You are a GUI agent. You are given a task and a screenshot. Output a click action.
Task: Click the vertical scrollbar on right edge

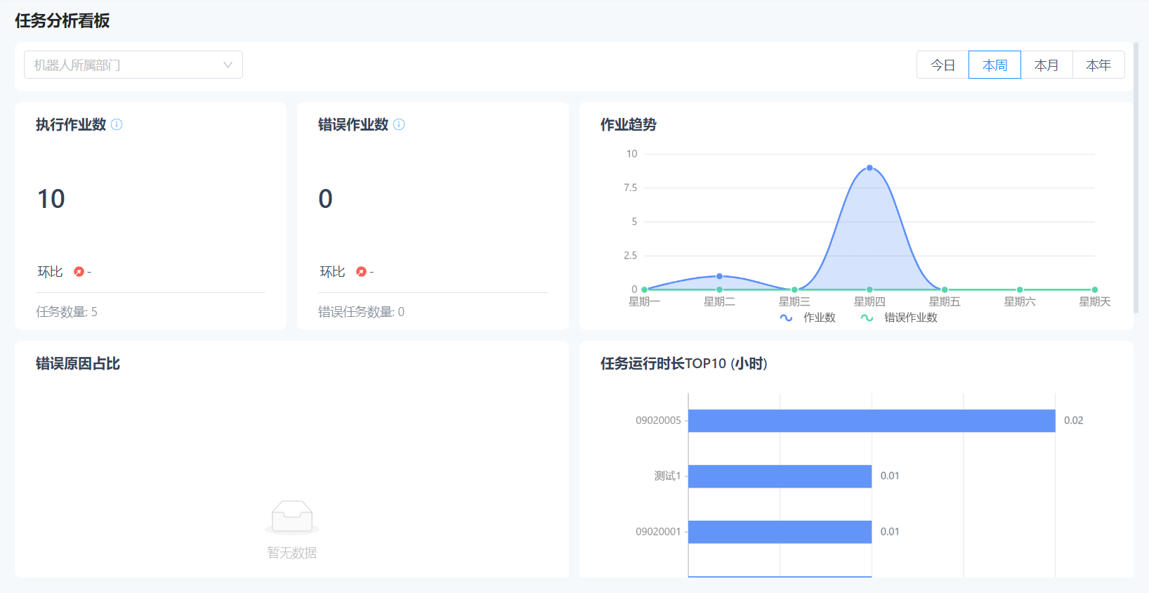(x=1136, y=176)
